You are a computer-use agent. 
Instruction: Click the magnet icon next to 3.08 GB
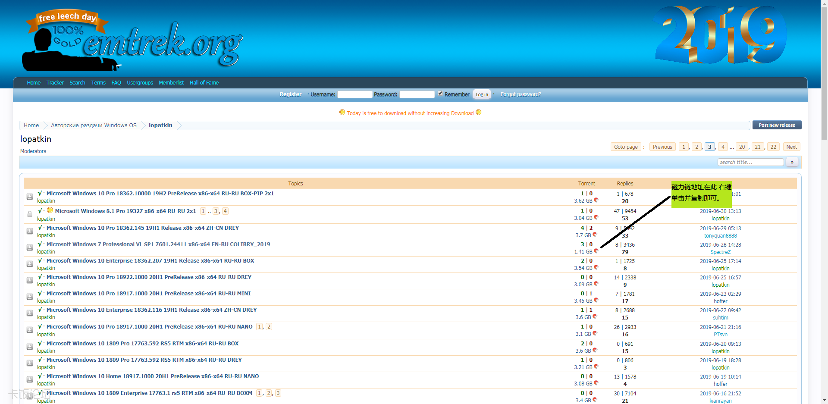(x=596, y=383)
